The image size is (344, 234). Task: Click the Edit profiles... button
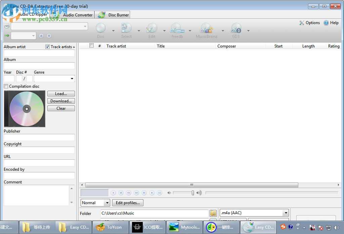[128, 203]
